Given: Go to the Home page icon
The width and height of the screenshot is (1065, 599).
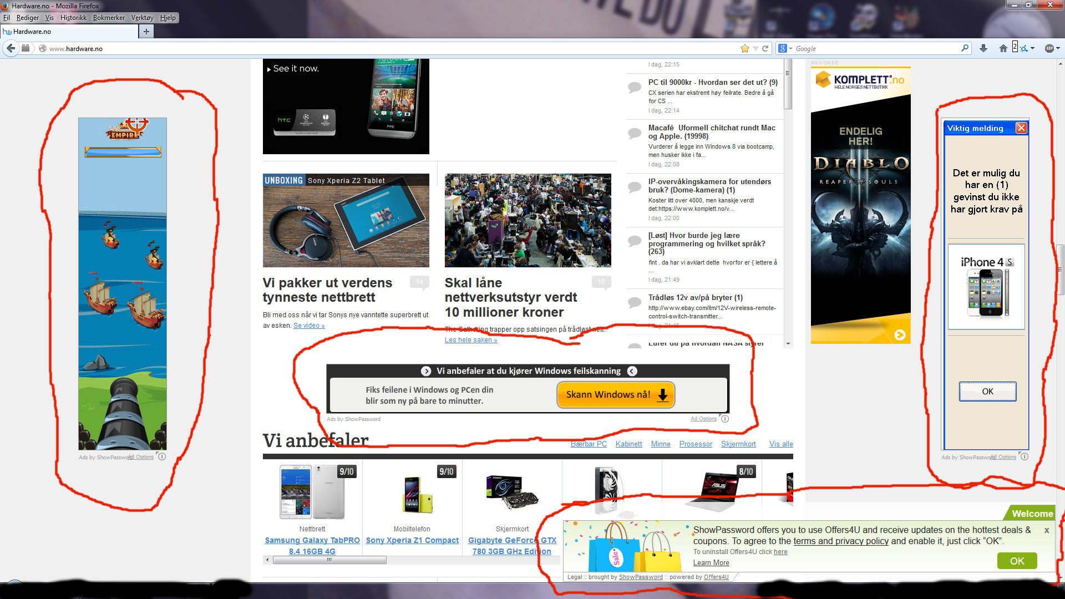Looking at the screenshot, I should (1003, 48).
